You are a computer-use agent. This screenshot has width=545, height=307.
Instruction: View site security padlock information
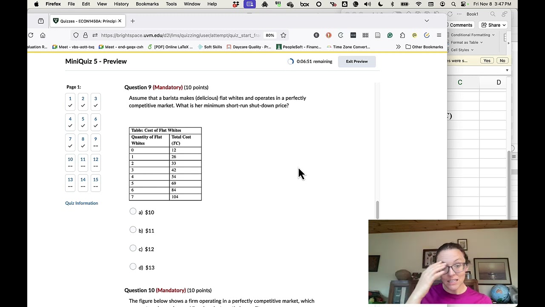tap(86, 35)
